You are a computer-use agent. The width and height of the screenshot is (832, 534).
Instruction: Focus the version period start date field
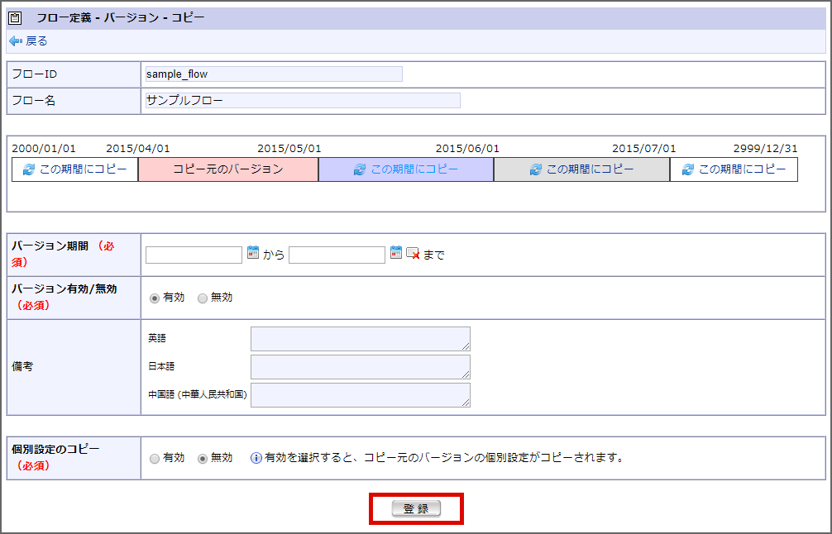coord(194,255)
